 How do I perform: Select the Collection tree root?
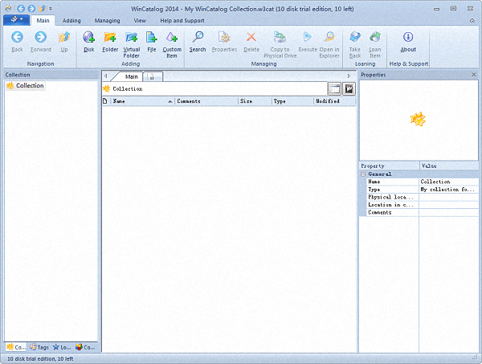(x=30, y=86)
